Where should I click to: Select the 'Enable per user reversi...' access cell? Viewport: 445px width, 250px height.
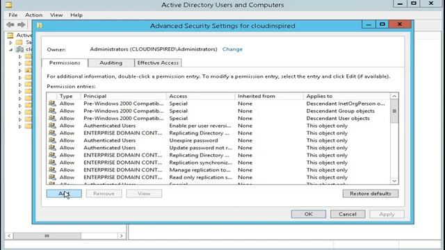click(200, 126)
